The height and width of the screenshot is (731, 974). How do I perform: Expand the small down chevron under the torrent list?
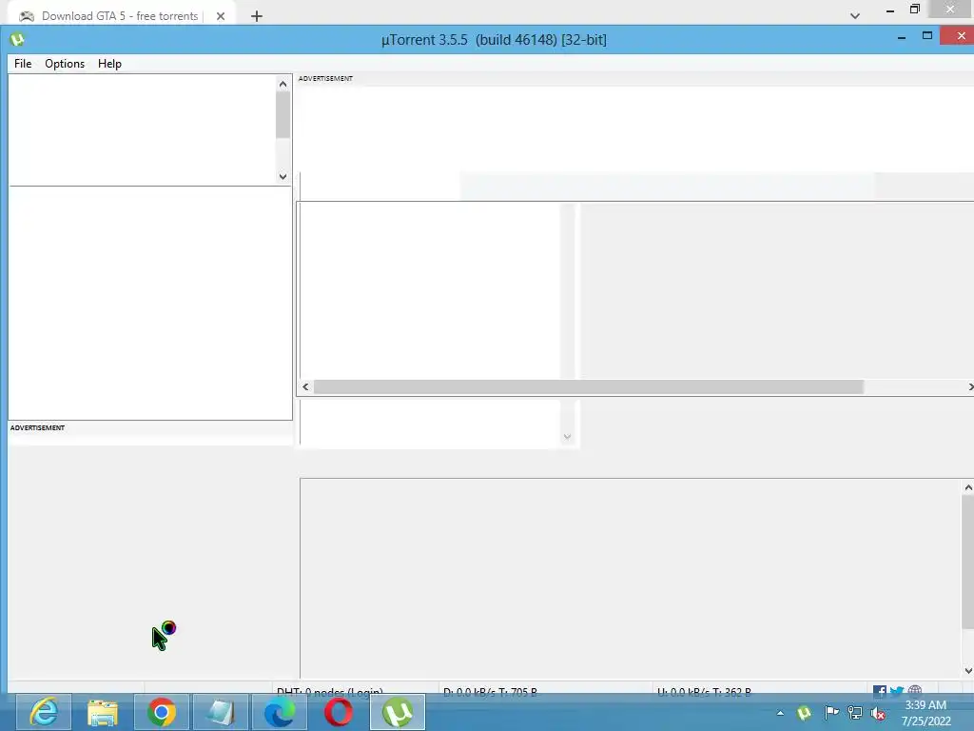coord(567,436)
